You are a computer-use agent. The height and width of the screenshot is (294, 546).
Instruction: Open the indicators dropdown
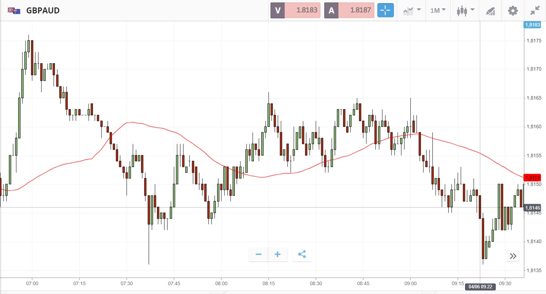coord(411,11)
